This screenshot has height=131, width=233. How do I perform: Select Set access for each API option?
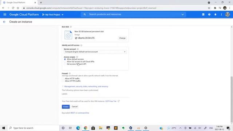pyautogui.click(x=65, y=64)
